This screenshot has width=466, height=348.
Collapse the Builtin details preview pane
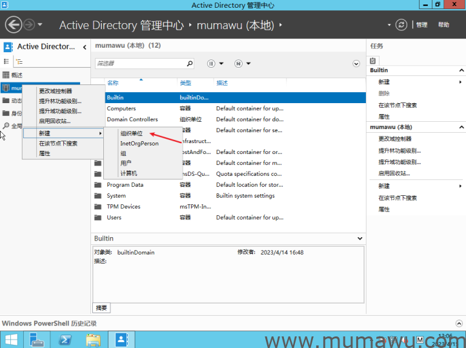(x=360, y=238)
